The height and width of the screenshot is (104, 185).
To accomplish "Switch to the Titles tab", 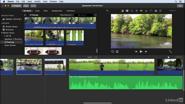I will coord(45,11).
